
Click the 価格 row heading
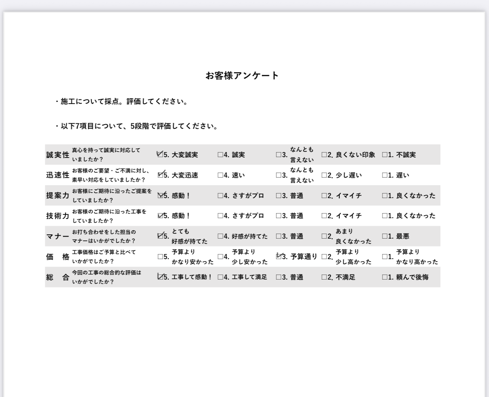pos(58,257)
